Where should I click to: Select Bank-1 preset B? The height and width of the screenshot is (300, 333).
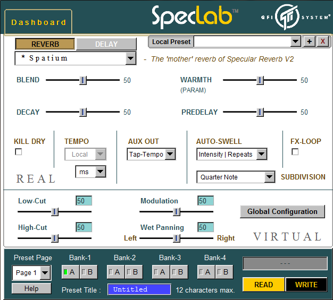point(88,272)
